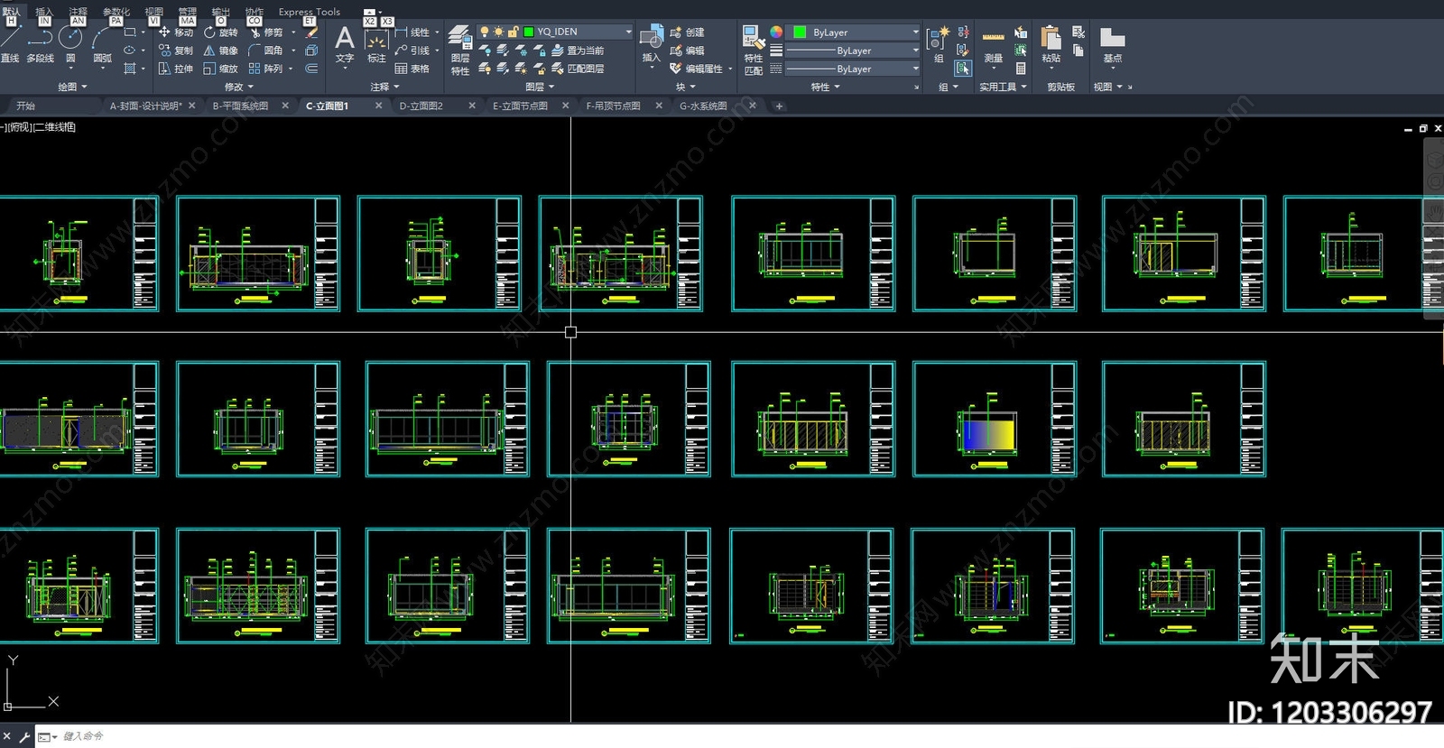Add a new drawing tab with plus
Screen dimensions: 1444x748
pyautogui.click(x=779, y=106)
